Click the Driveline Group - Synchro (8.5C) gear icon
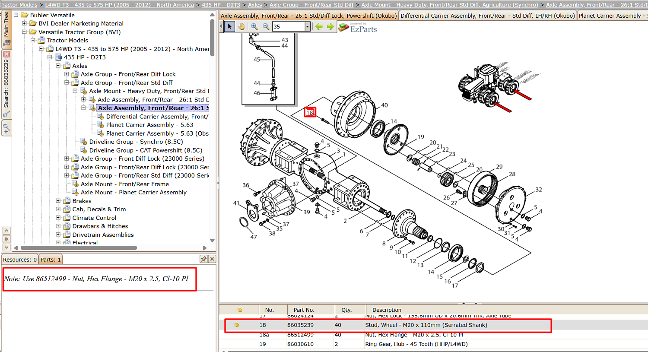 tap(83, 142)
